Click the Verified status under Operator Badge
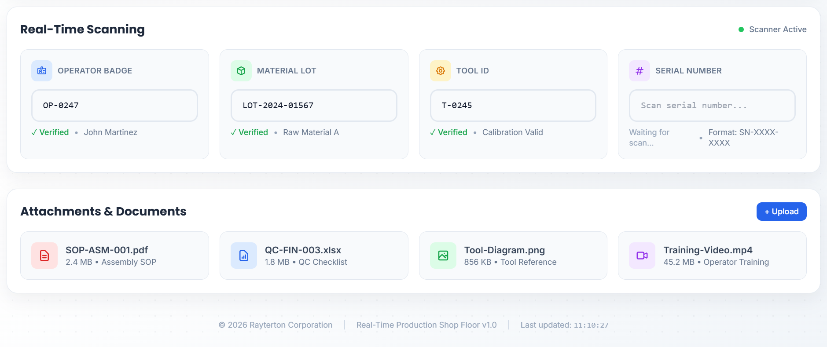Viewport: 827px width, 347px height. [50, 132]
